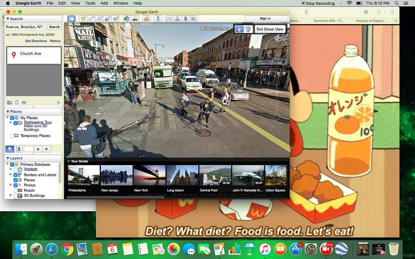The image size is (415, 259).
Task: Click the Get Directions link
Action: tap(36, 41)
